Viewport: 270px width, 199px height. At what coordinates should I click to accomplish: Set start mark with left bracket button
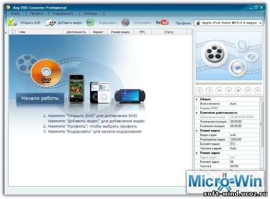pos(200,91)
